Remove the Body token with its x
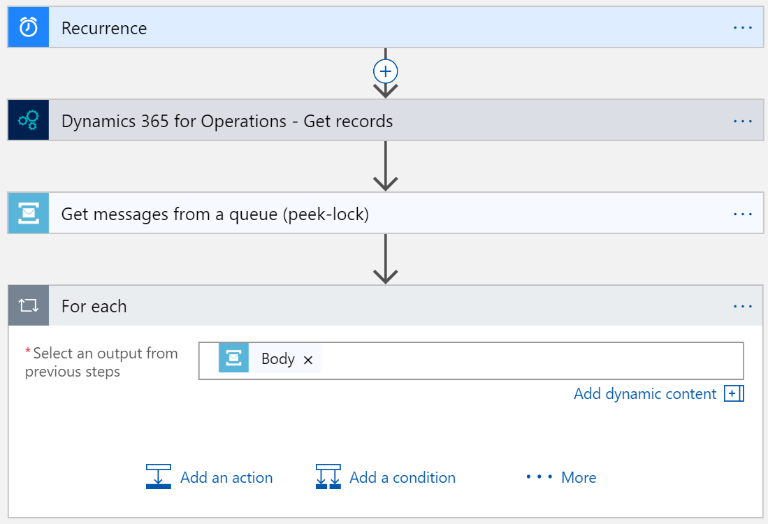Viewport: 768px width, 524px height. pos(308,360)
